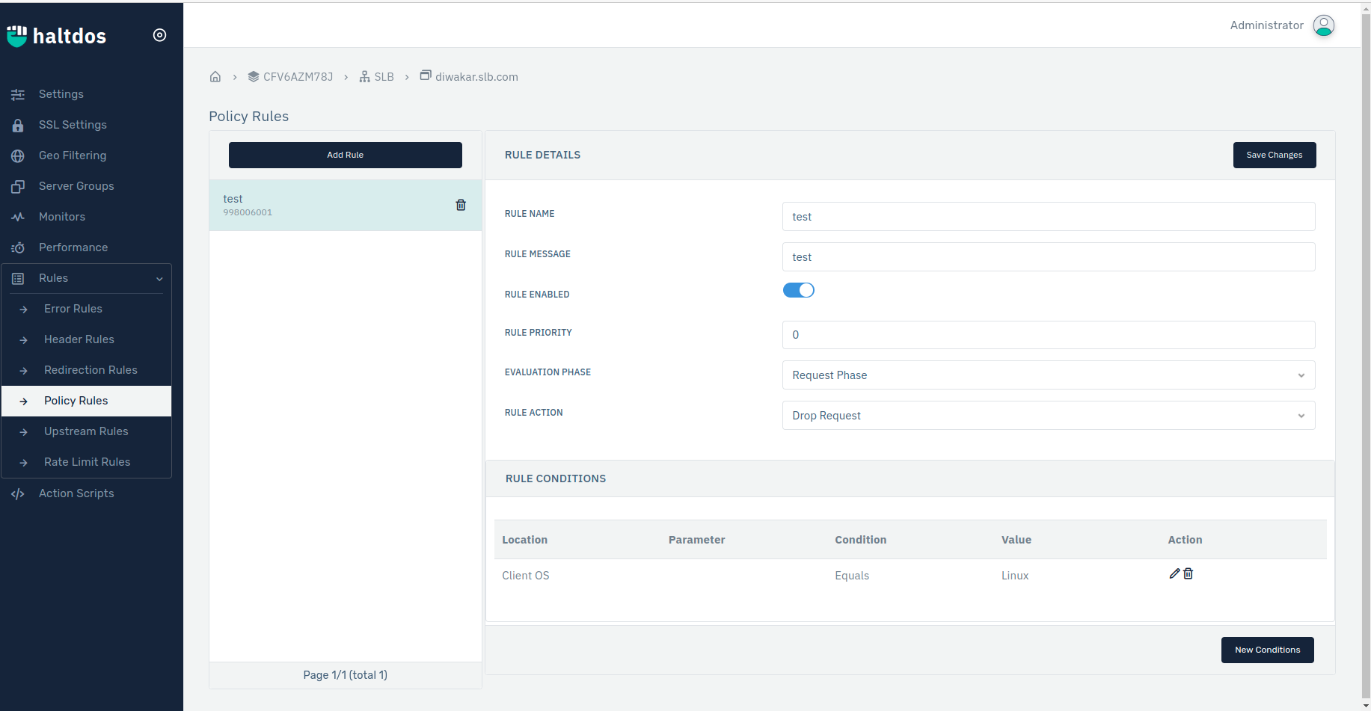Delete the Client OS condition trash icon

(1188, 573)
